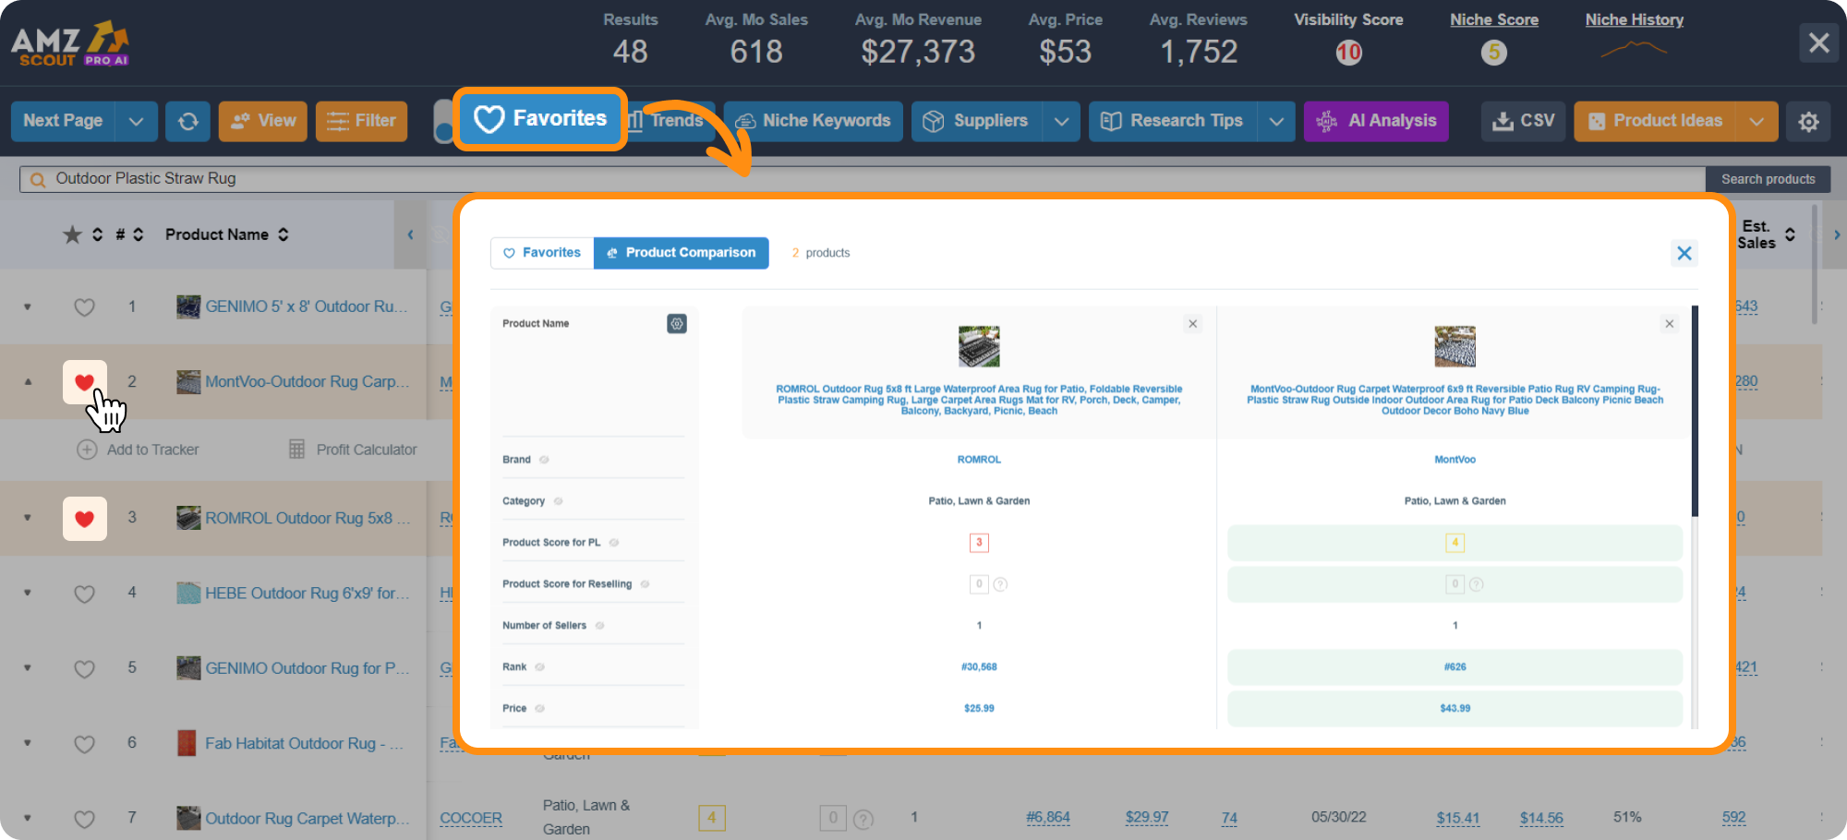Screen dimensions: 1847x840
Task: Open the CSV export tool
Action: coord(1523,121)
